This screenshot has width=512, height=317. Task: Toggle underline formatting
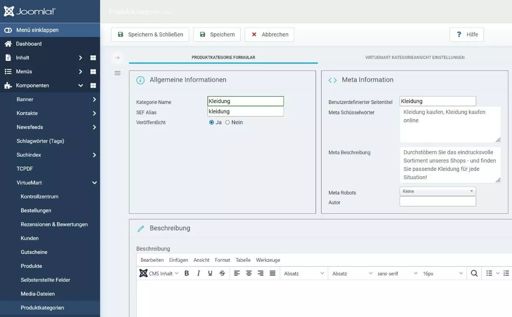pos(210,274)
